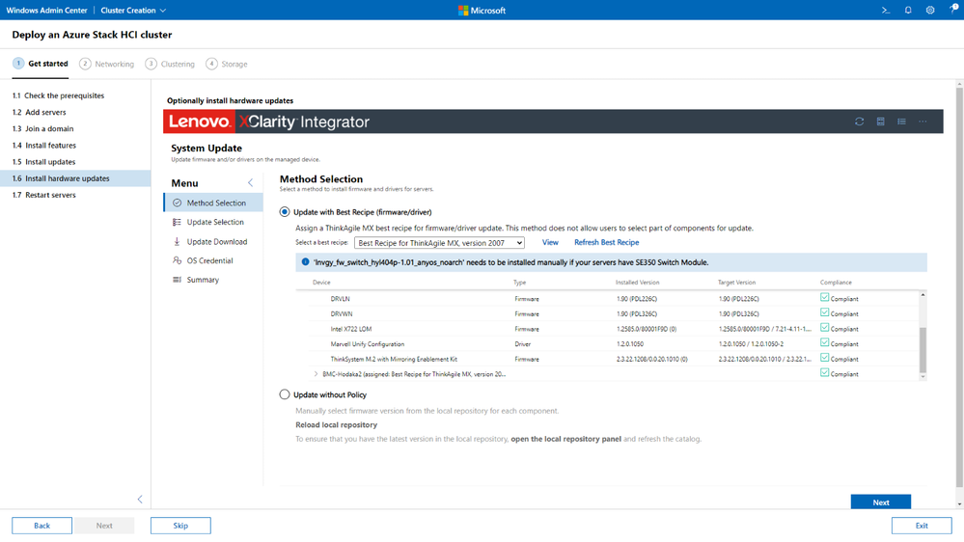The width and height of the screenshot is (964, 542).
Task: Open step 1.6 Install hardware updates
Action: coord(75,178)
